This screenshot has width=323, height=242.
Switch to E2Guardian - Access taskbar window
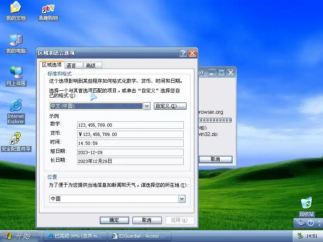pyautogui.click(x=140, y=236)
